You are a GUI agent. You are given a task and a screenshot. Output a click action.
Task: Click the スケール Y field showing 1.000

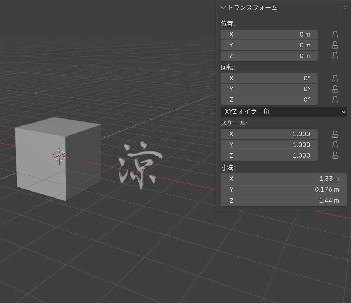(269, 145)
